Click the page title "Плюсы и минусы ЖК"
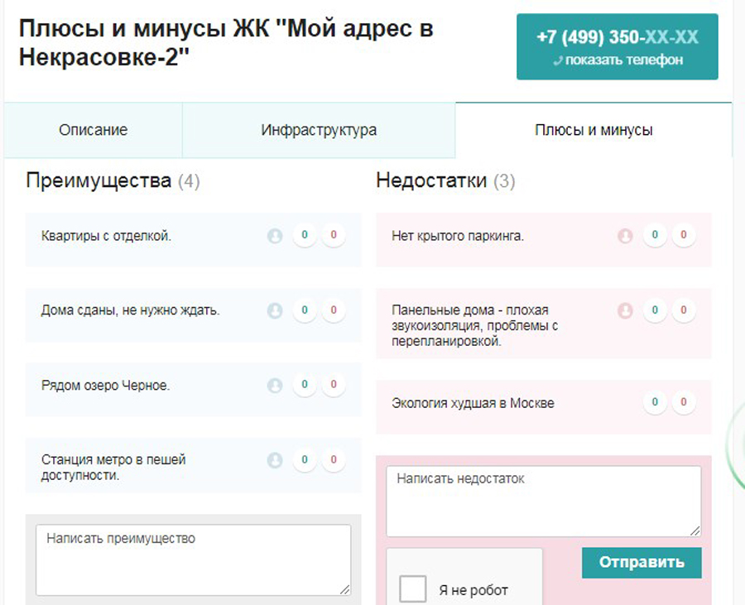This screenshot has width=745, height=605. tap(226, 43)
